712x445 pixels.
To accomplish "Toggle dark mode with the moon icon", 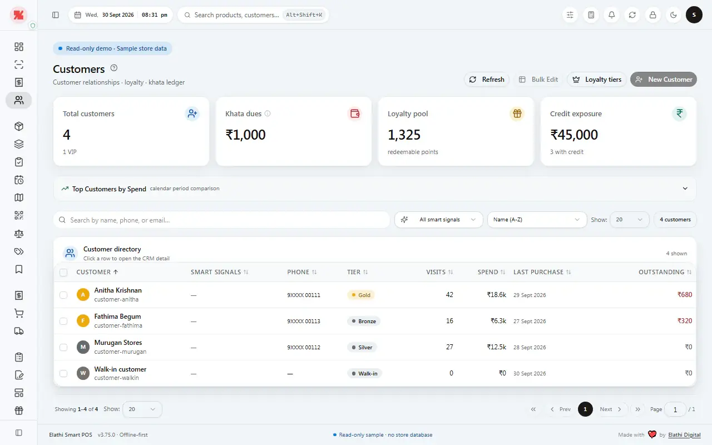I will click(x=674, y=15).
